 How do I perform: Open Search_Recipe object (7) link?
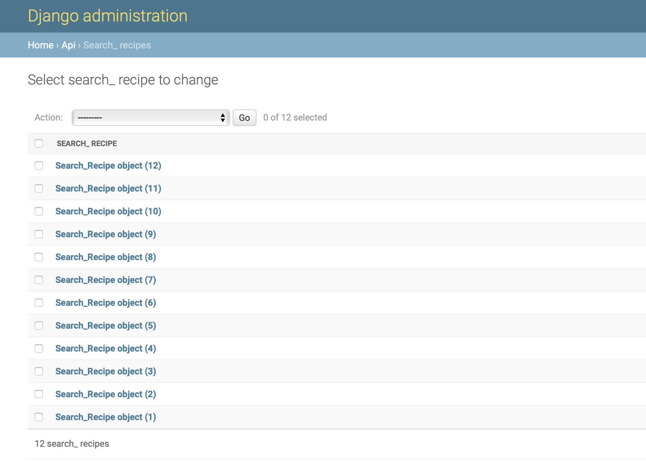[x=106, y=280]
